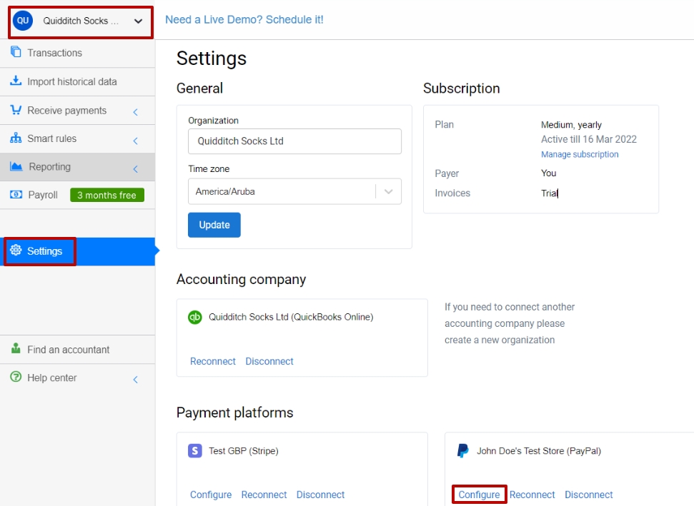
Task: Click the blue Update button
Action: click(214, 225)
